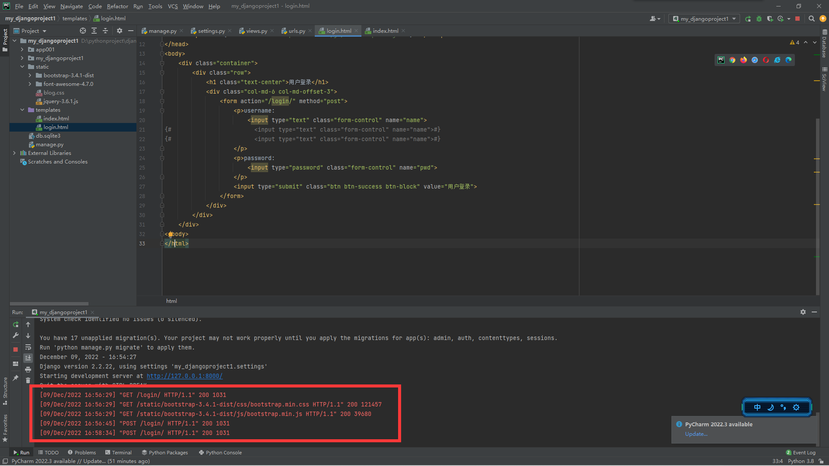Open page in Edge browser preview
This screenshot has width=829, height=466.
pyautogui.click(x=788, y=60)
